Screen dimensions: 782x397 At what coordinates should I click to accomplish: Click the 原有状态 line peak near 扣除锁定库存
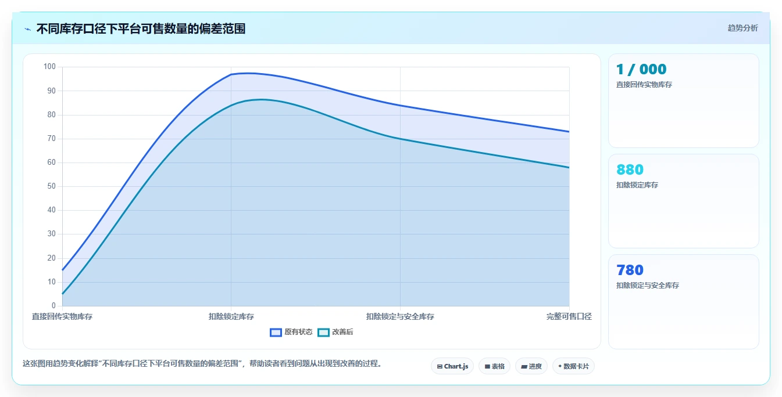coord(247,73)
